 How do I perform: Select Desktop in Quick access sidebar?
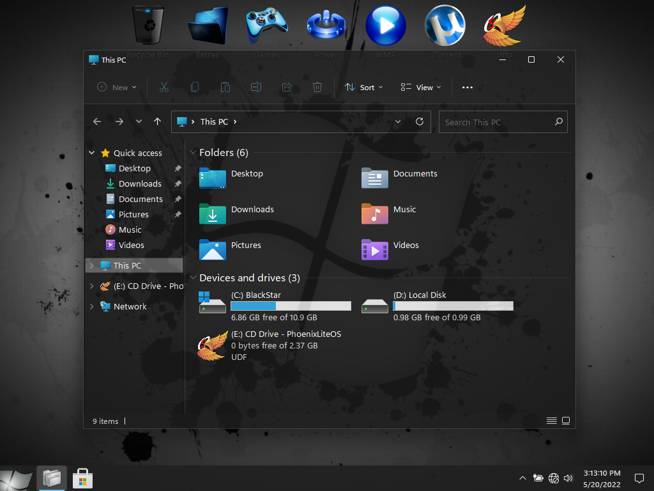click(134, 168)
